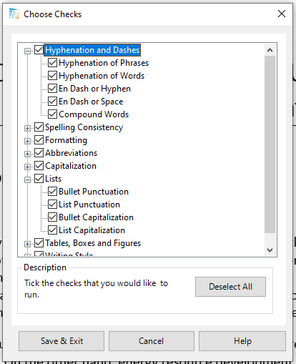Uncheck List Punctuation checkbox
296x364 pixels.
[52, 205]
